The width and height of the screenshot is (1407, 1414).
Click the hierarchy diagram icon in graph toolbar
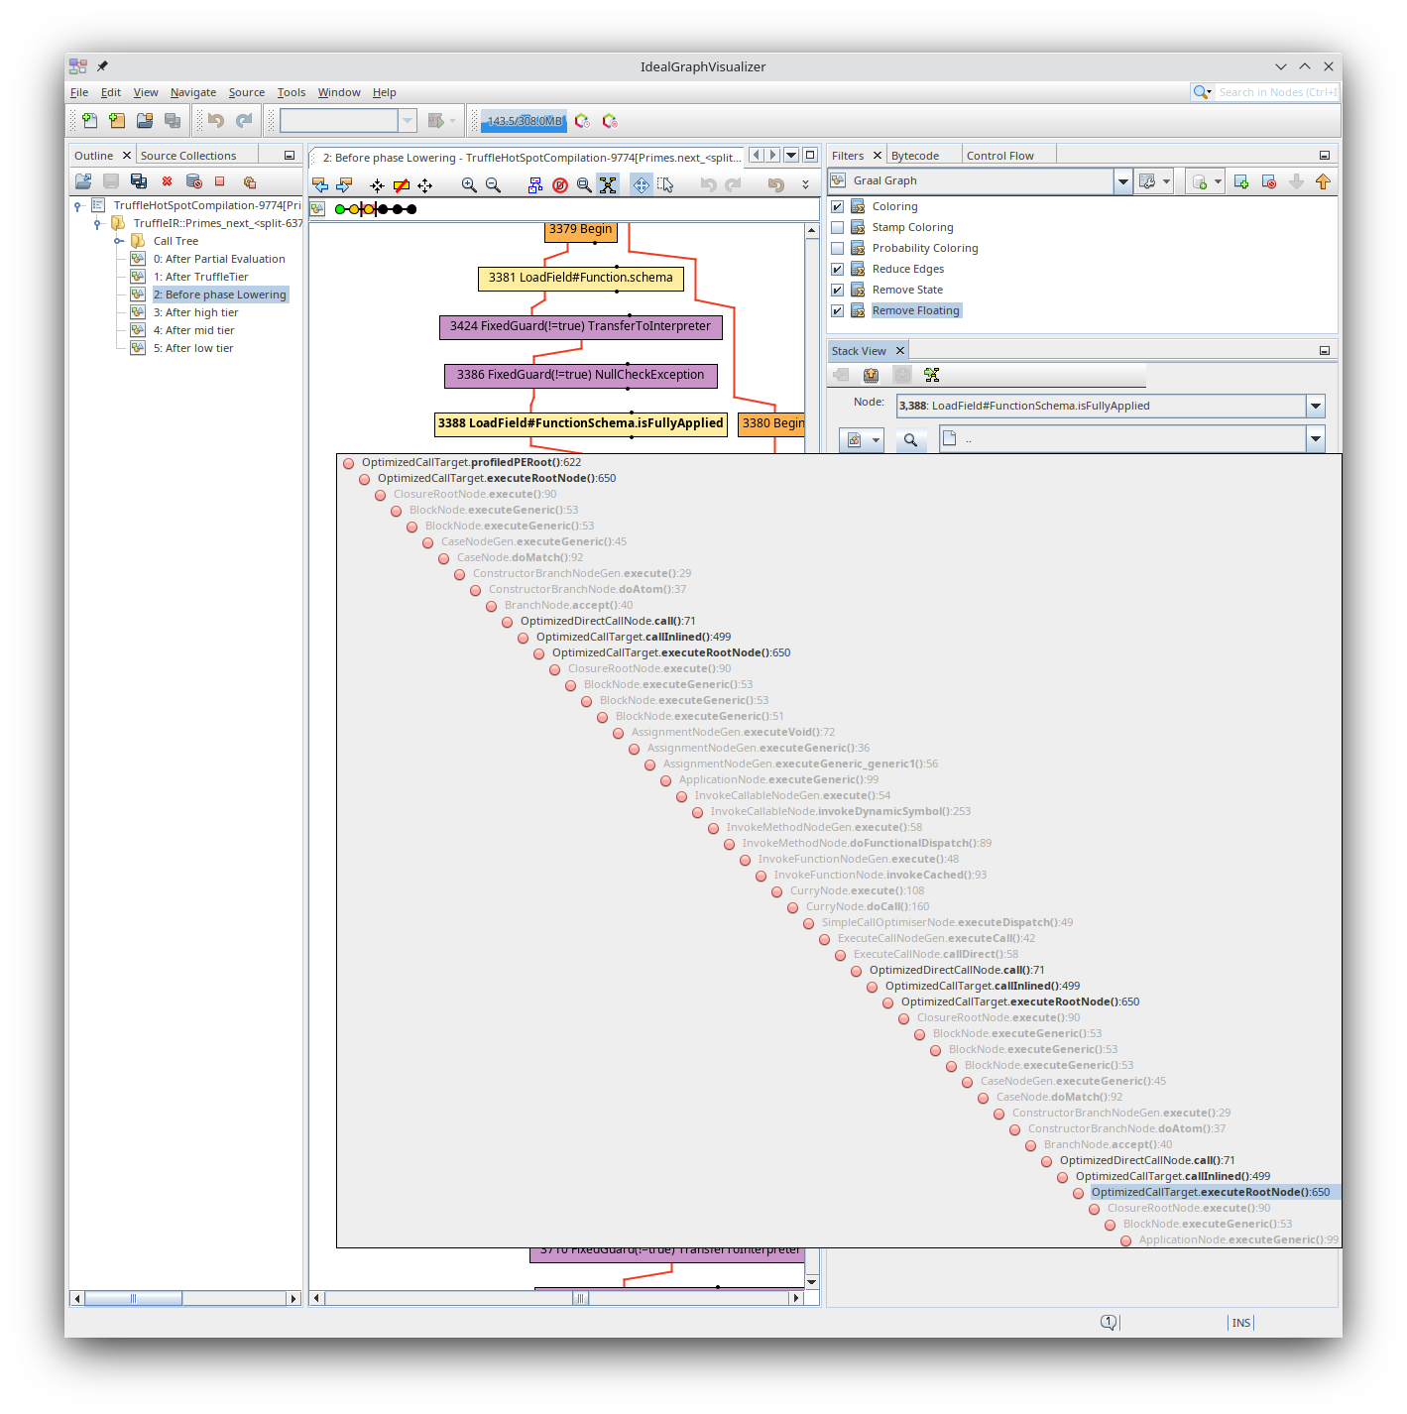(535, 185)
